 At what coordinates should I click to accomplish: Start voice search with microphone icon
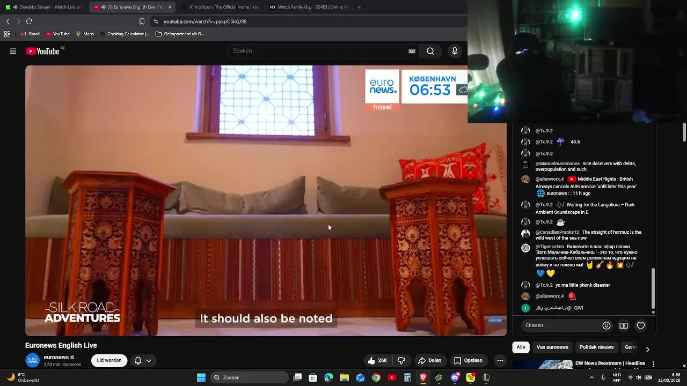coord(455,51)
